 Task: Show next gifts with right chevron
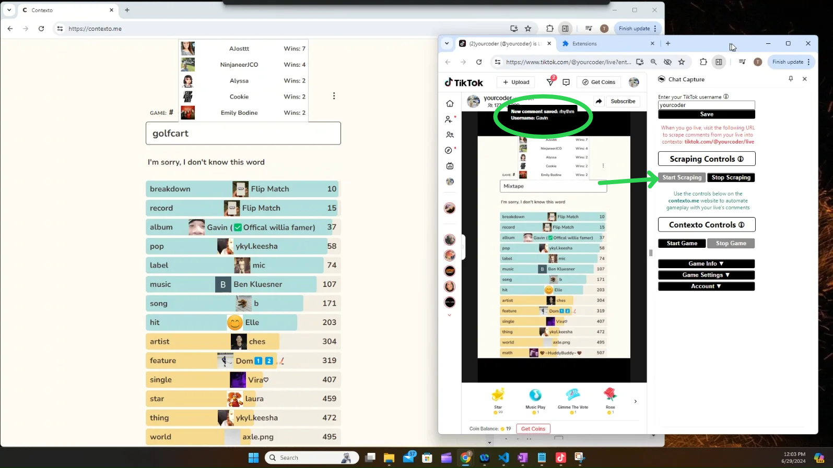coord(636,401)
